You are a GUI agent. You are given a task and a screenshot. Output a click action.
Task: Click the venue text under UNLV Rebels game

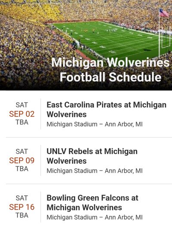95,171
